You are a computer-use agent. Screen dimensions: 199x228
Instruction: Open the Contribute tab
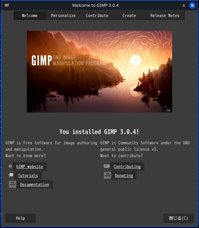click(97, 16)
